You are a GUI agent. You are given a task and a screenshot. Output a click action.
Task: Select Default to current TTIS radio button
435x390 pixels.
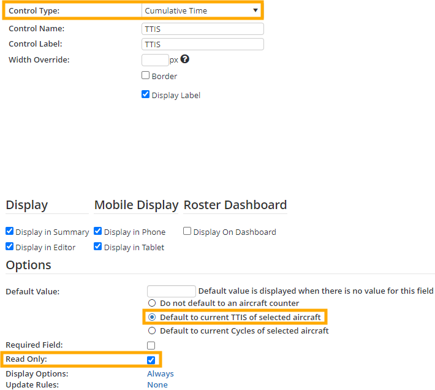coord(152,317)
